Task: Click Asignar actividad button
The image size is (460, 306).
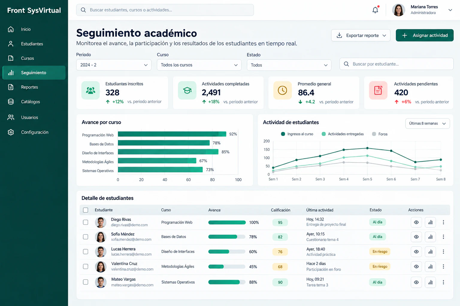Action: tap(425, 35)
